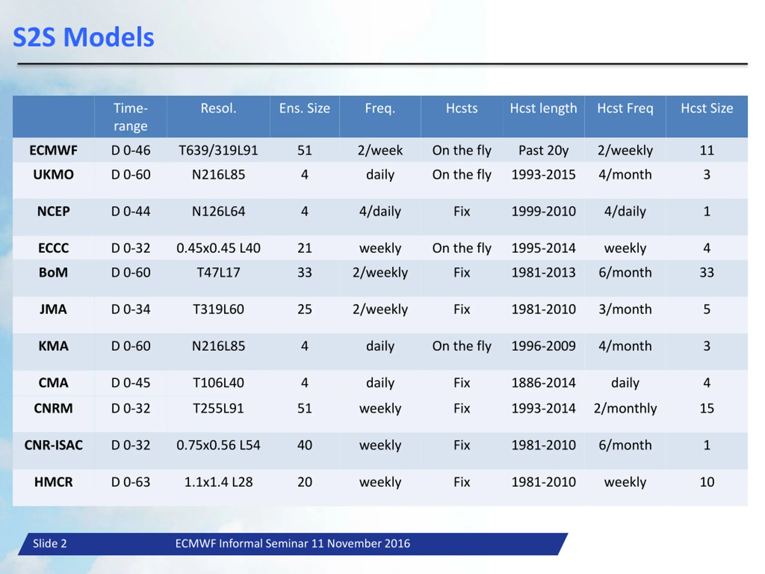Click the D 0-45 time-range cell

tap(131, 383)
